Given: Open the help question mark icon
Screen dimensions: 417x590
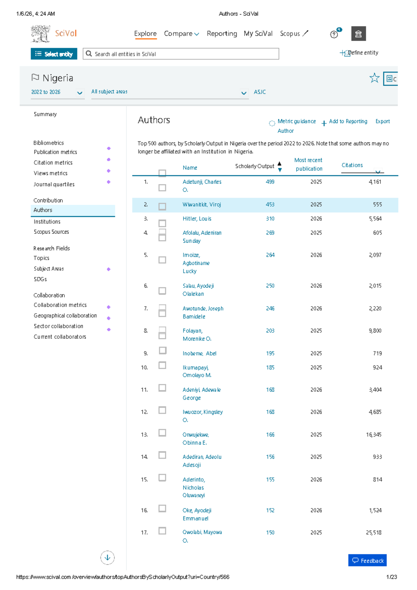Looking at the screenshot, I should (x=334, y=34).
